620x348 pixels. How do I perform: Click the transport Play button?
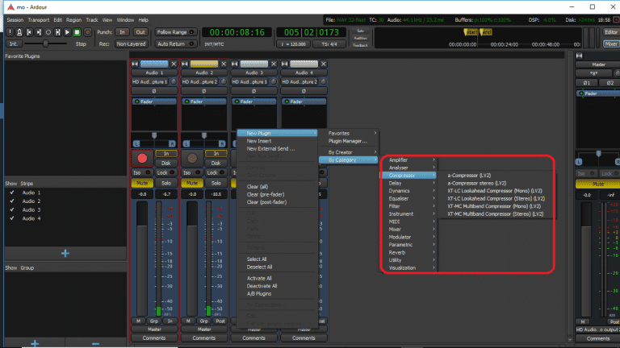(66, 32)
